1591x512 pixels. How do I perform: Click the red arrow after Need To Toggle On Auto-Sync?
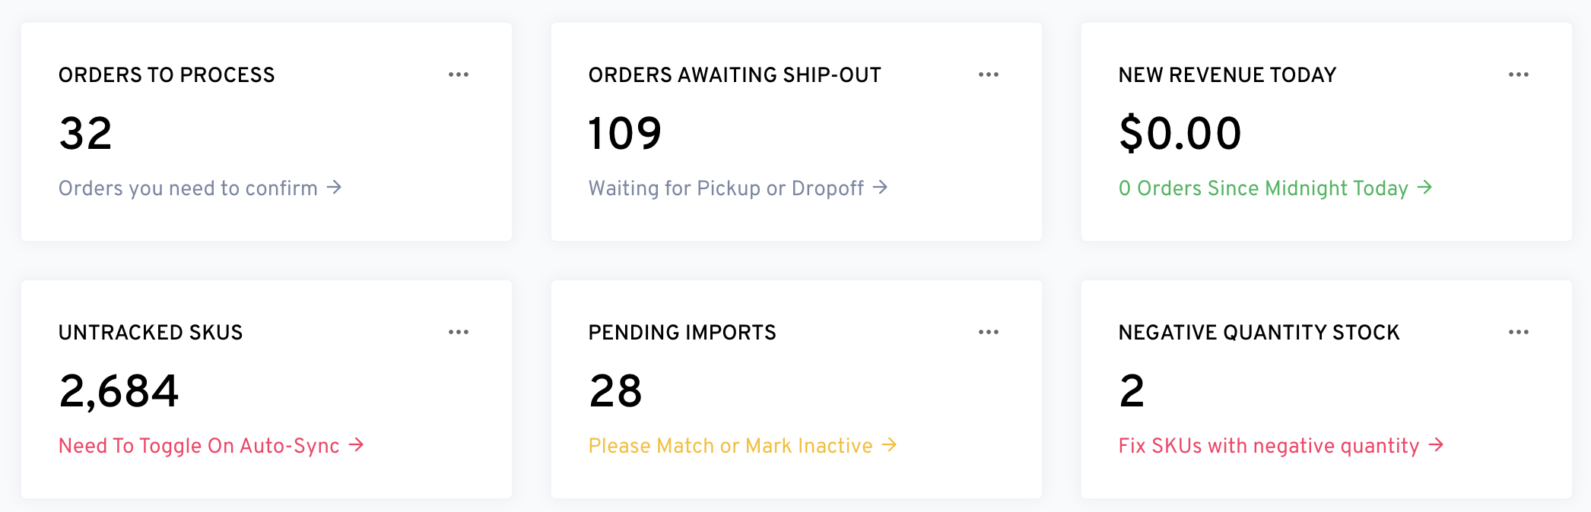pyautogui.click(x=356, y=444)
